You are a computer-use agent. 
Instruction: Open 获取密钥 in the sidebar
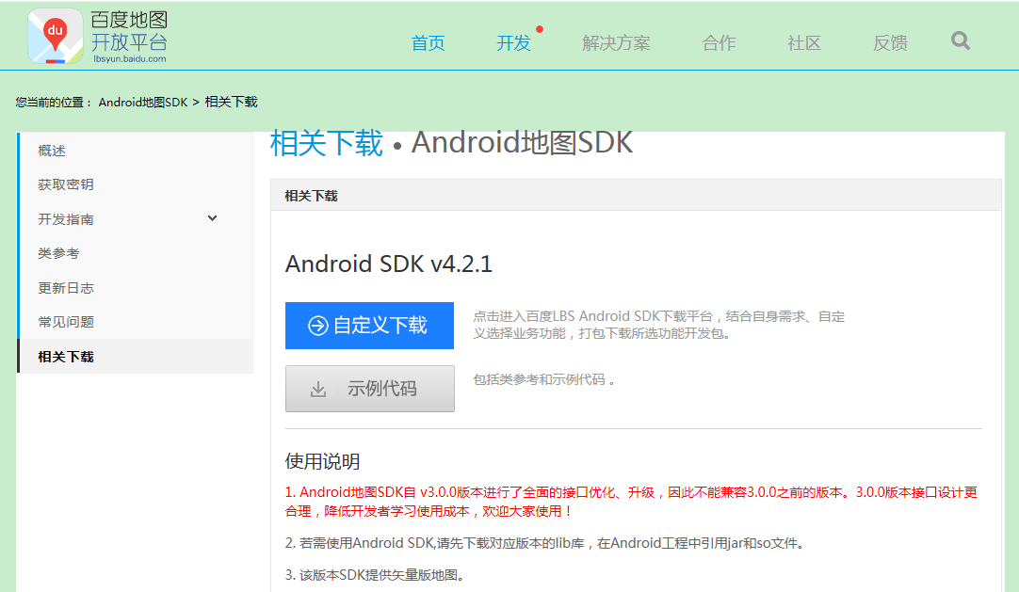pos(66,184)
